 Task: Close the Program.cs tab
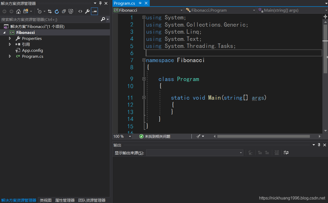point(146,3)
